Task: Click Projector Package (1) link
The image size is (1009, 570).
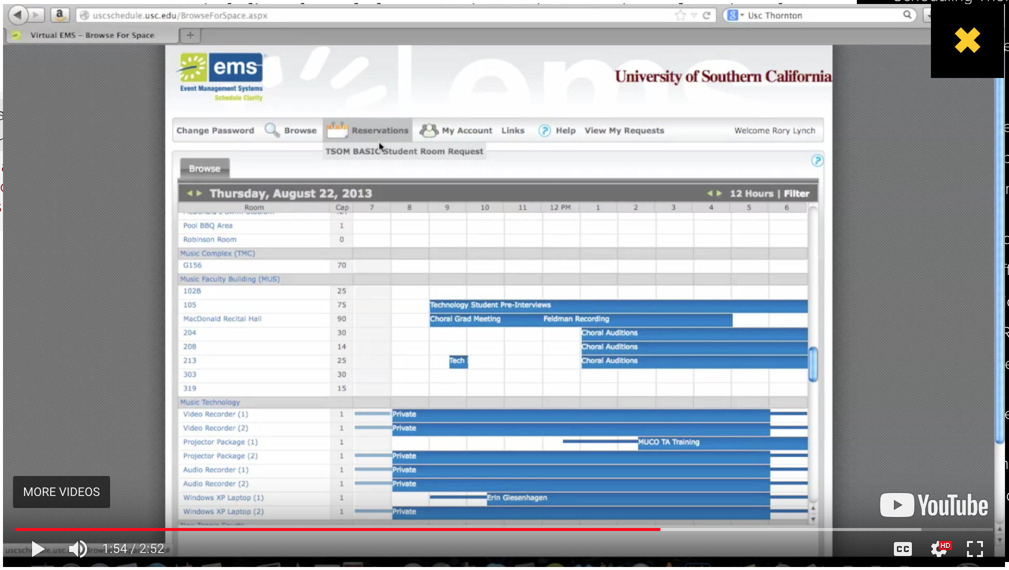Action: tap(220, 442)
